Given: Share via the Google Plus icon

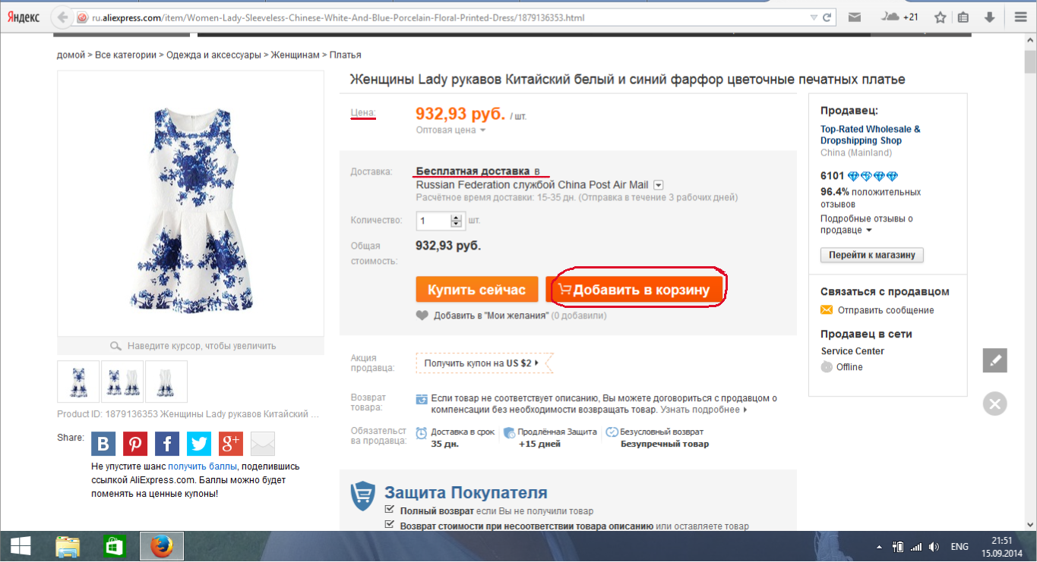Looking at the screenshot, I should 230,444.
